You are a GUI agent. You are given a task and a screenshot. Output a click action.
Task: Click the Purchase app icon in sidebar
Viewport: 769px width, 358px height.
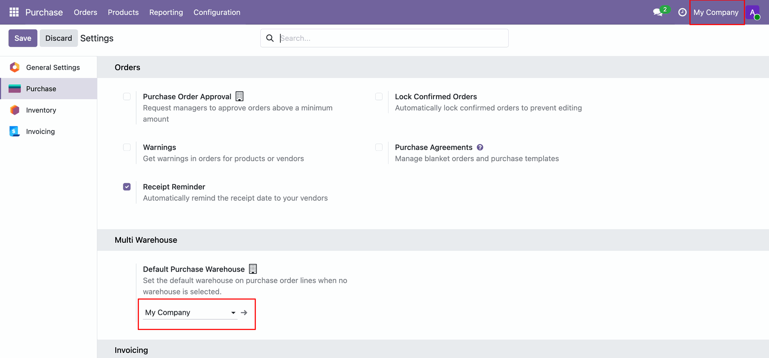(15, 89)
